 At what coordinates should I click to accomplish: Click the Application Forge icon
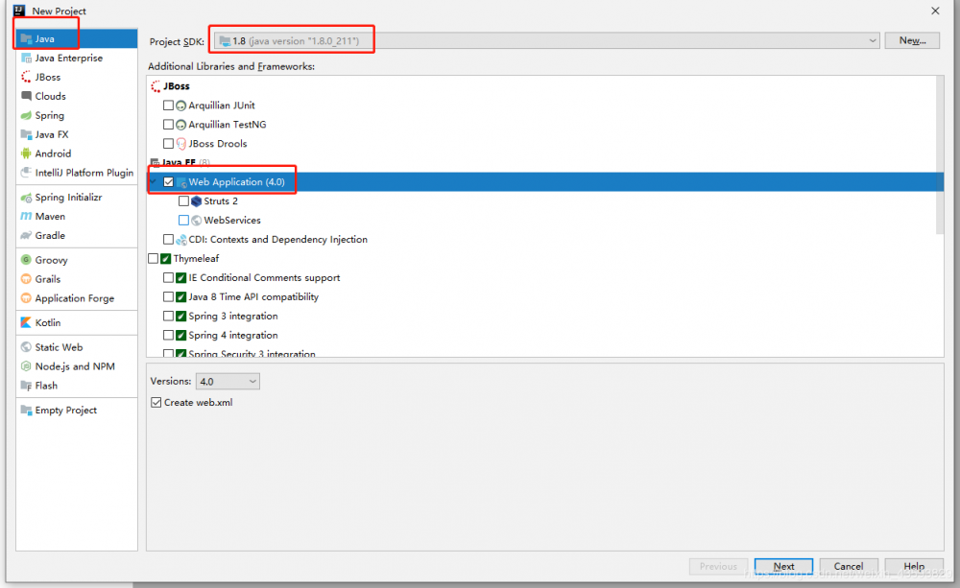point(26,298)
